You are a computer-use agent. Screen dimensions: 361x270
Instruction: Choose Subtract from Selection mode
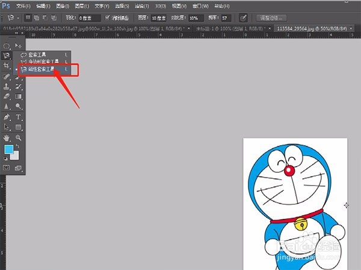click(x=45, y=17)
